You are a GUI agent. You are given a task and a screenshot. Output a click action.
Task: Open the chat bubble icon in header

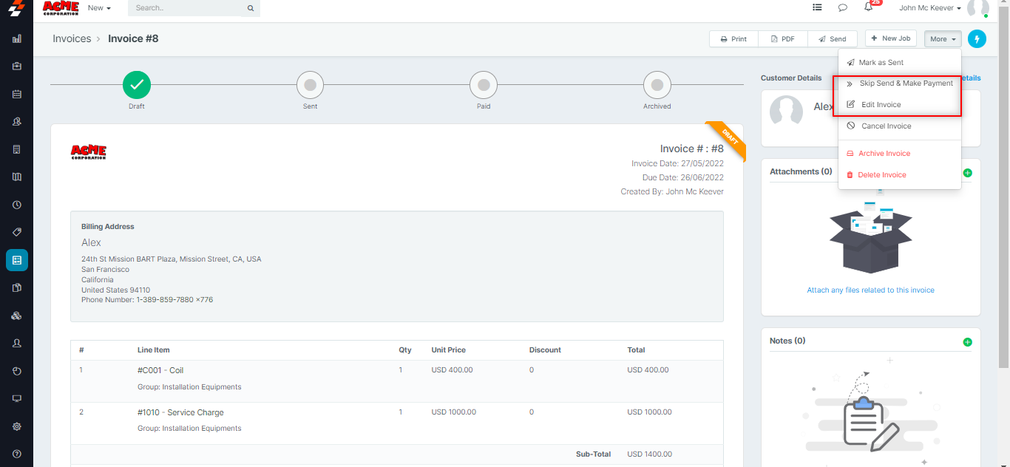point(842,7)
